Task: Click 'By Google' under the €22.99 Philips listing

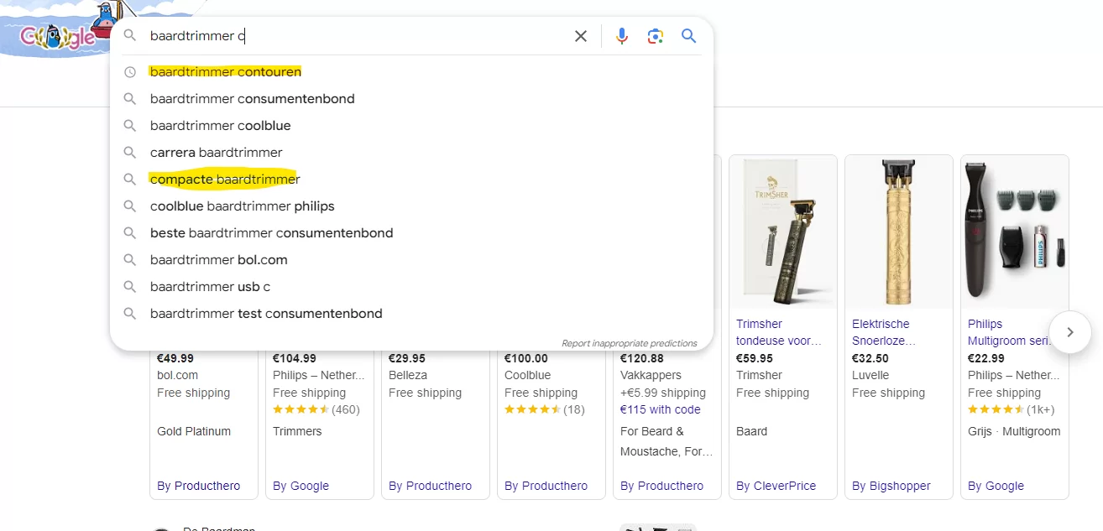Action: [x=996, y=486]
